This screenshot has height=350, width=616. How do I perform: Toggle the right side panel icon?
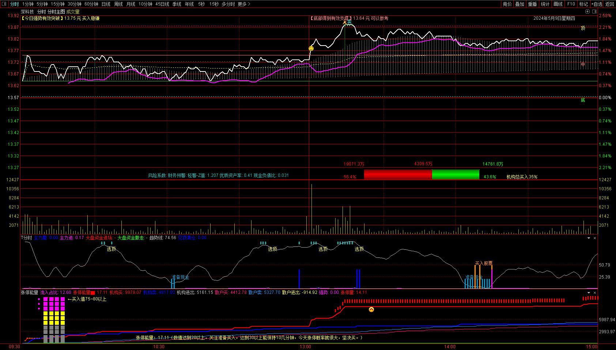(x=594, y=12)
